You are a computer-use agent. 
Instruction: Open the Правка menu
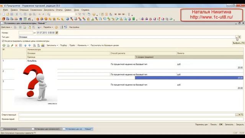14,10
